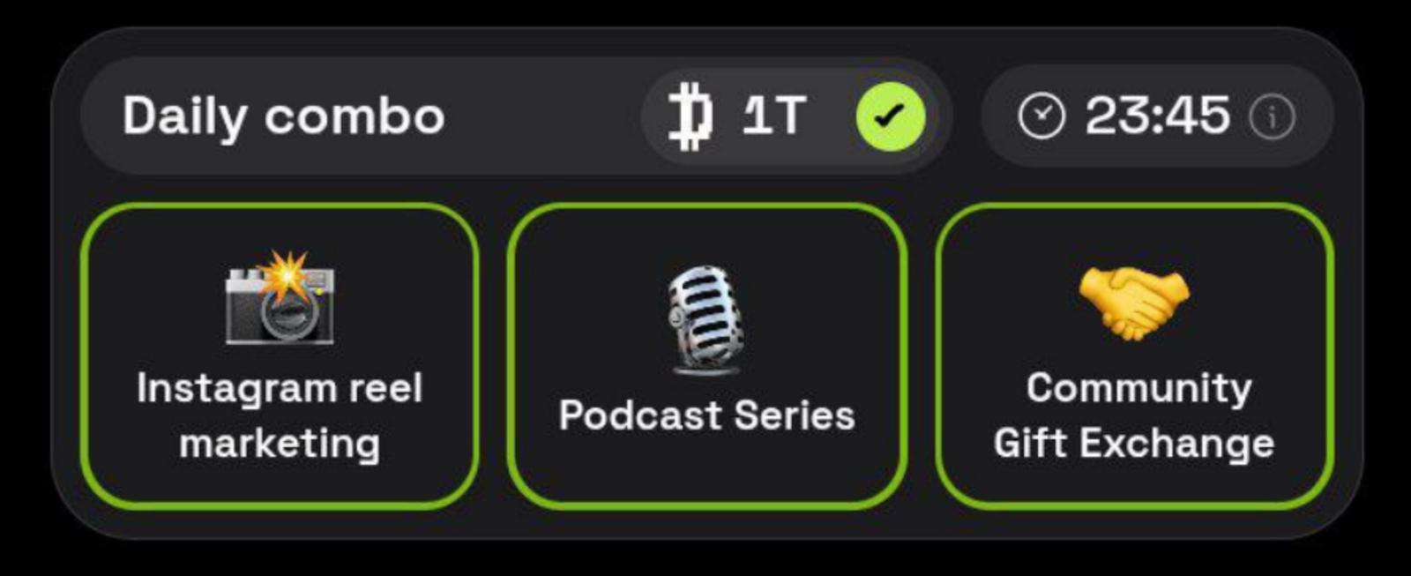
Task: Click the Daily combo title text
Action: pyautogui.click(x=283, y=116)
